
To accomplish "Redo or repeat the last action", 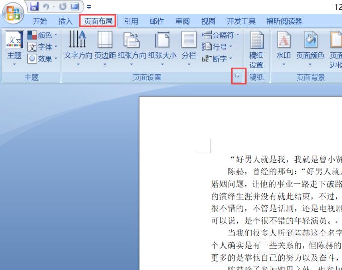I will click(x=63, y=7).
